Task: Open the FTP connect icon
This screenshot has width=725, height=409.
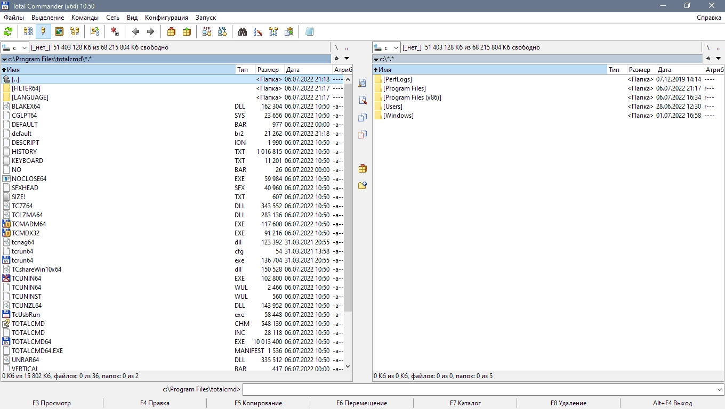Action: coord(207,31)
